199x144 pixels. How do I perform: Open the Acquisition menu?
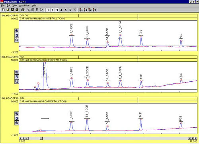click(24, 6)
